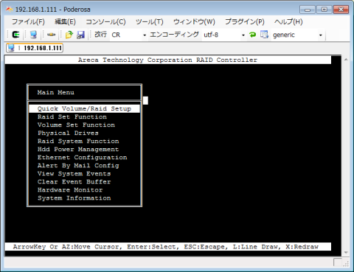Click the terminal scrollbar up arrow
The image size is (354, 272).
346,60
